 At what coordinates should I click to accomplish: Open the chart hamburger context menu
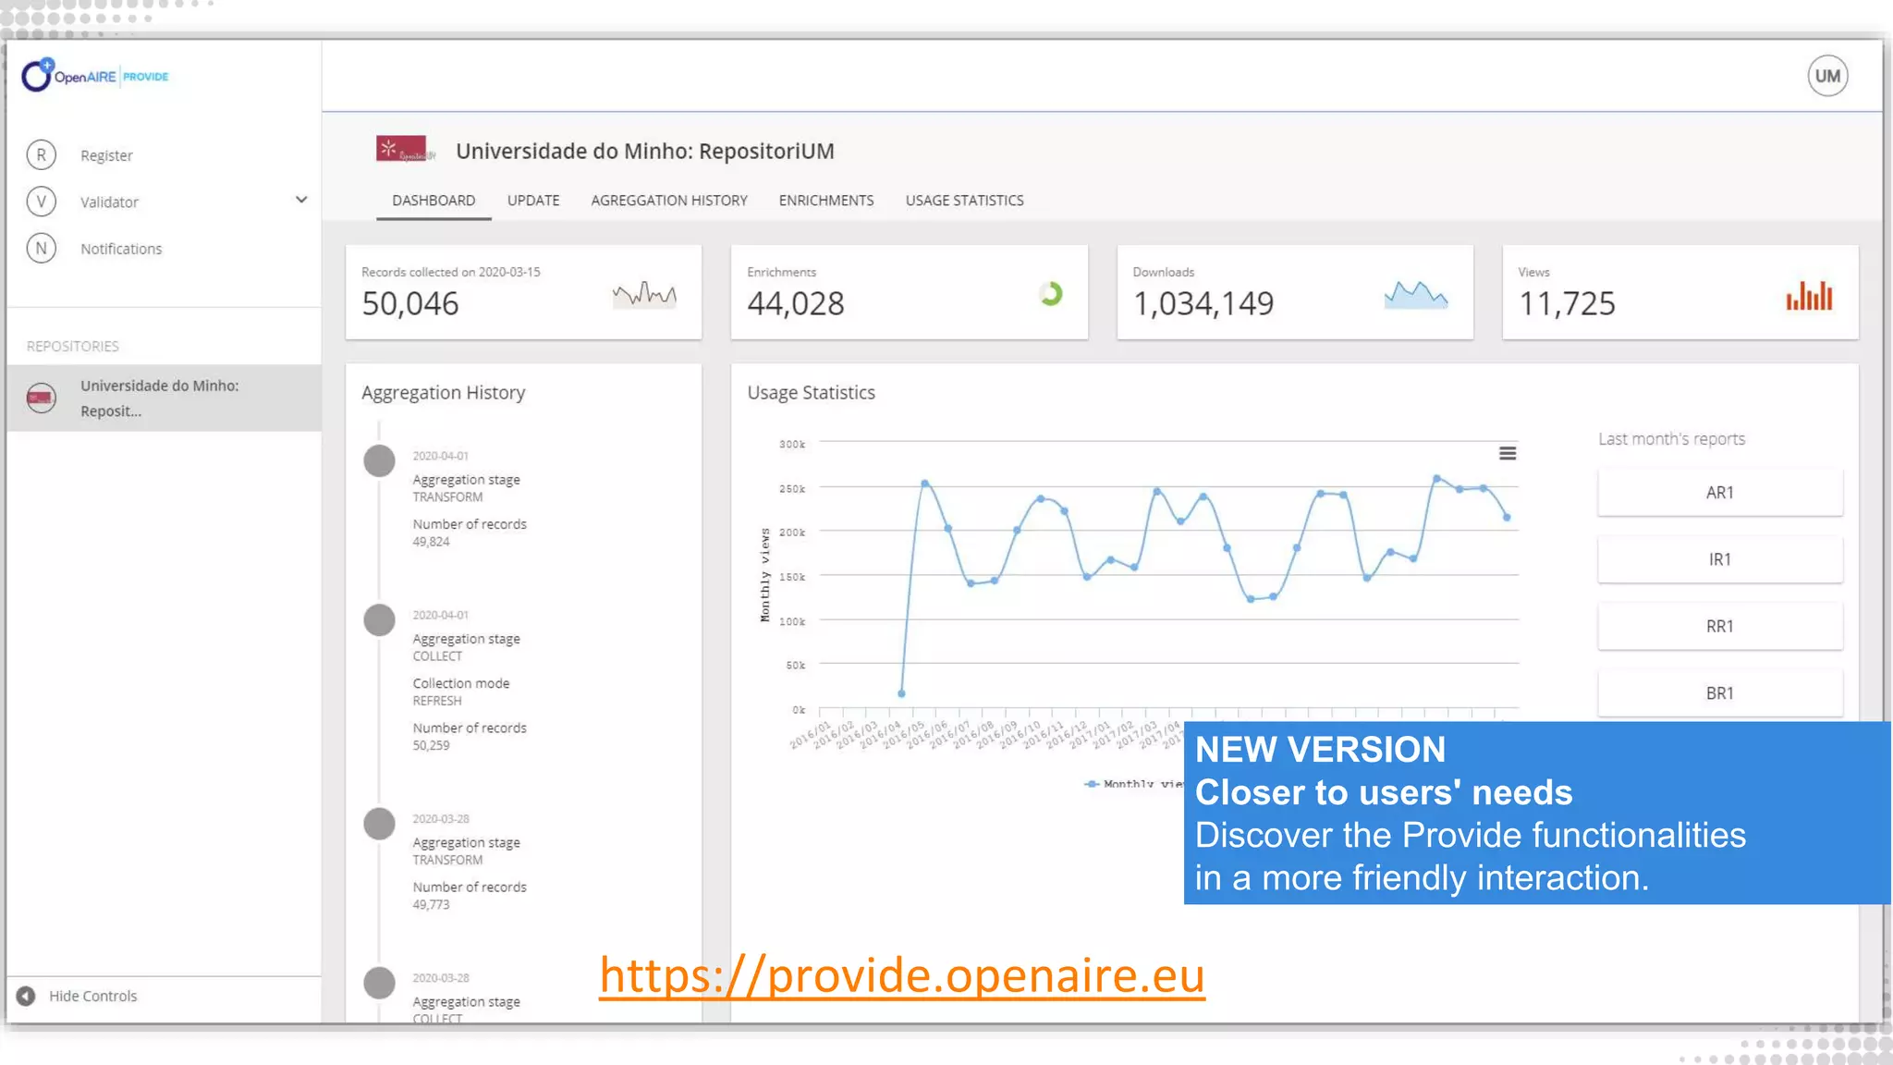[x=1508, y=453]
